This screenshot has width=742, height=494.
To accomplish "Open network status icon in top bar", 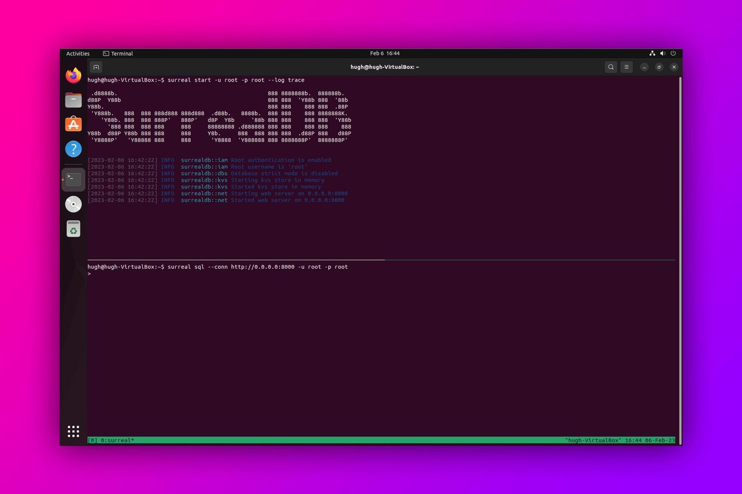I will (652, 53).
